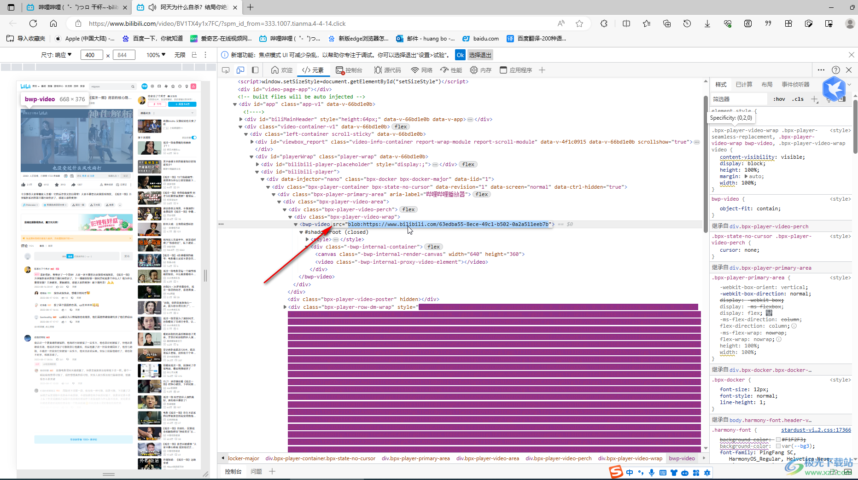Refresh the bilibili page

33,23
